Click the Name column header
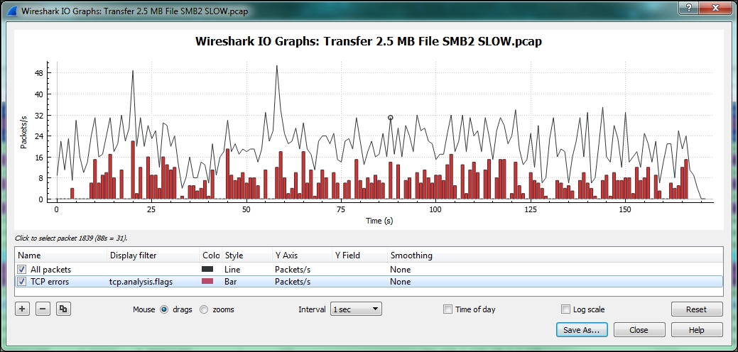 coord(60,255)
